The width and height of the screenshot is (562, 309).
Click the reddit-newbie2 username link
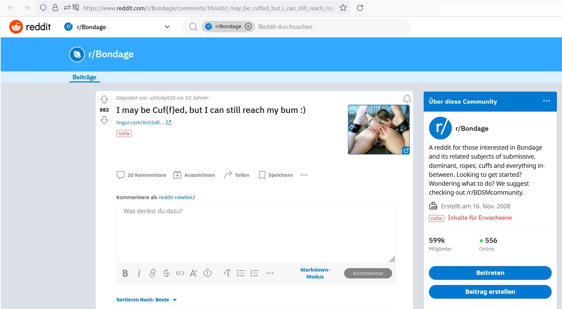point(177,197)
